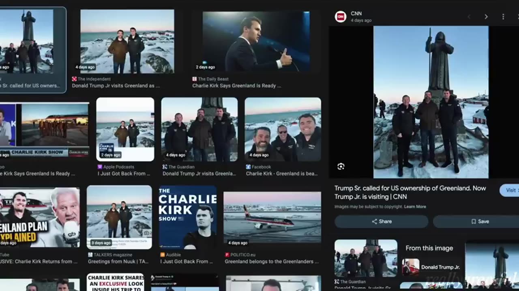This screenshot has height=291, width=519.
Task: Click the Visit button
Action: pyautogui.click(x=510, y=190)
